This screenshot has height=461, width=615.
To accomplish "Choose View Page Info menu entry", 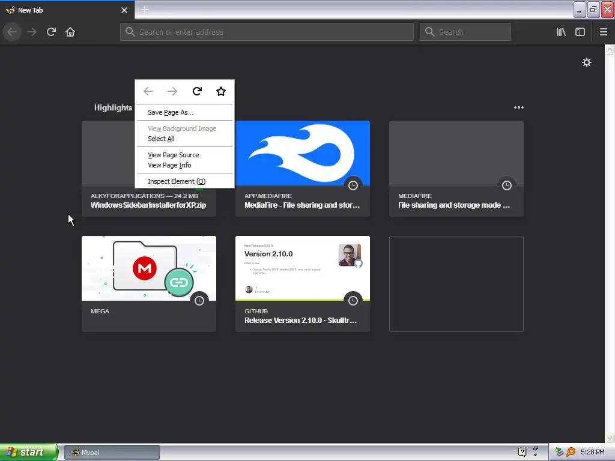I will click(185, 165).
